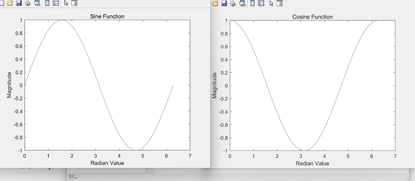Viewport: 415px width, 181px height.
Task: Select the Sine Function plot title
Action: (x=107, y=17)
